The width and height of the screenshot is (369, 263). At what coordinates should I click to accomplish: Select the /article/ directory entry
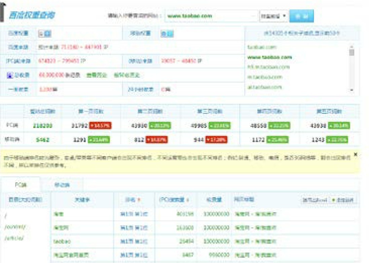point(13,238)
